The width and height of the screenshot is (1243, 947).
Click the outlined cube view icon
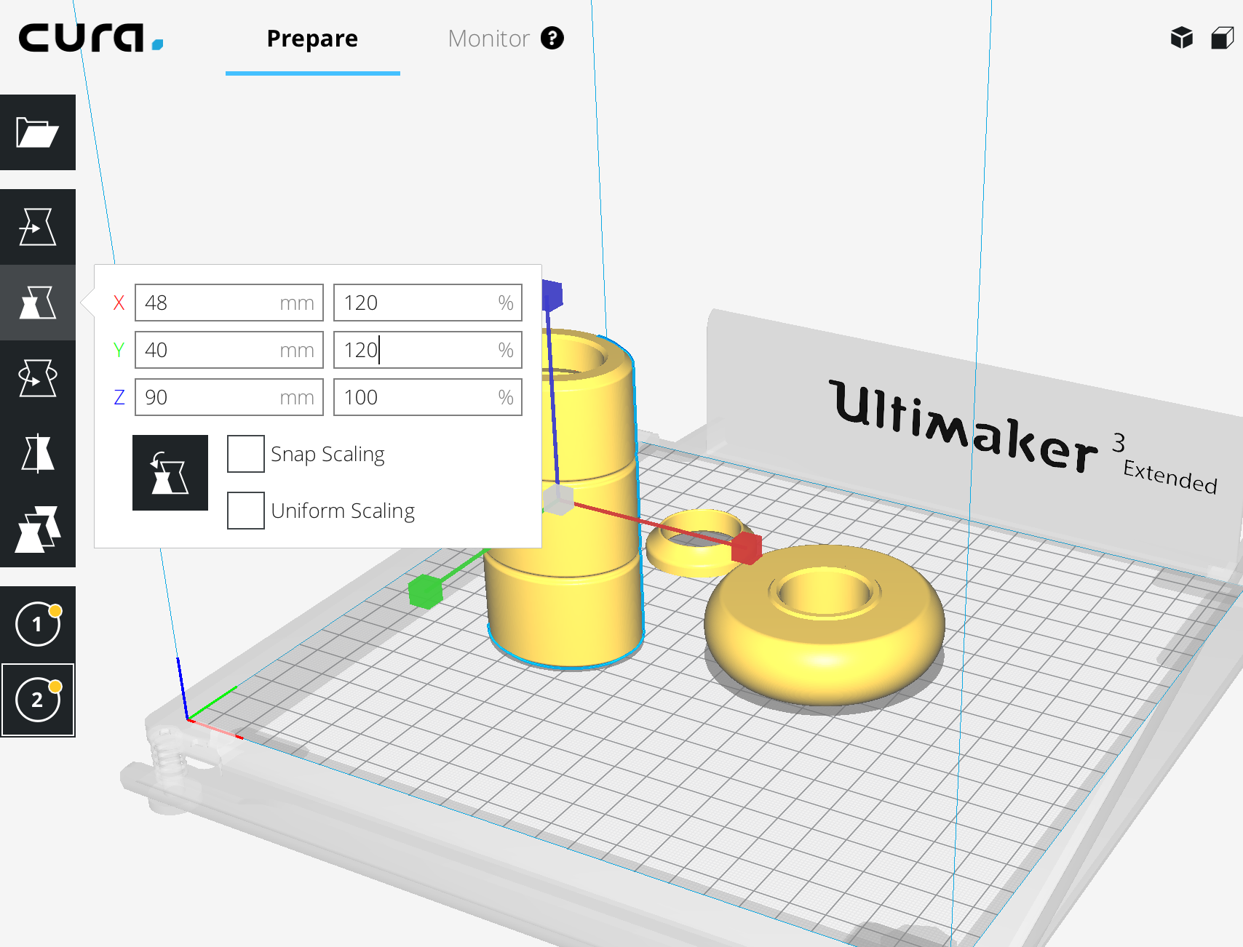pos(1223,38)
